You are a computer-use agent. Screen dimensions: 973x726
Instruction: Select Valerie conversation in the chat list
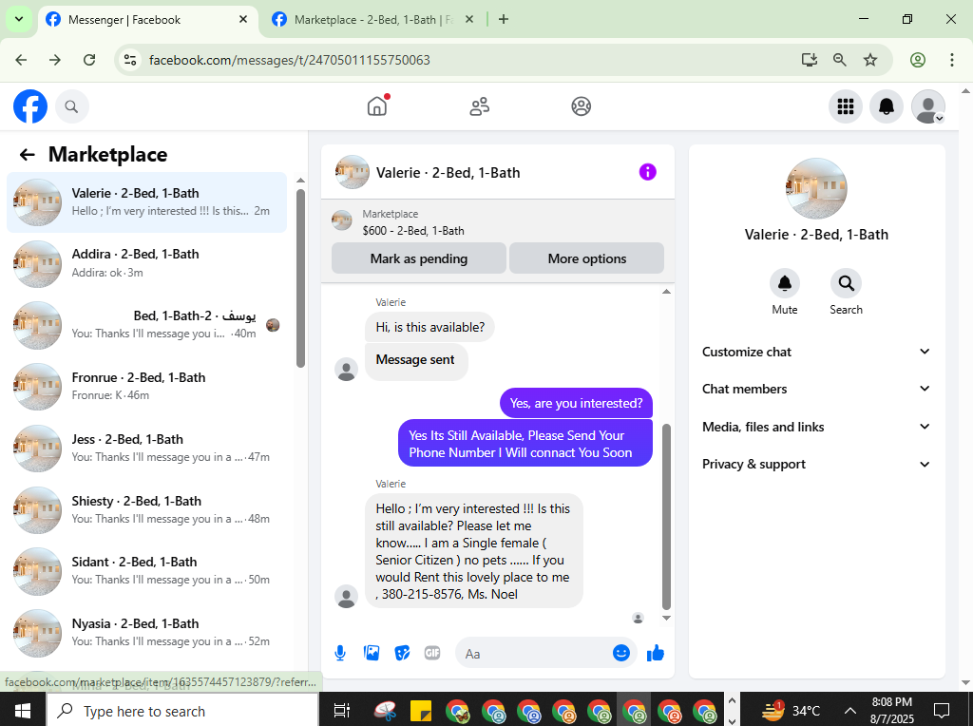pos(146,202)
